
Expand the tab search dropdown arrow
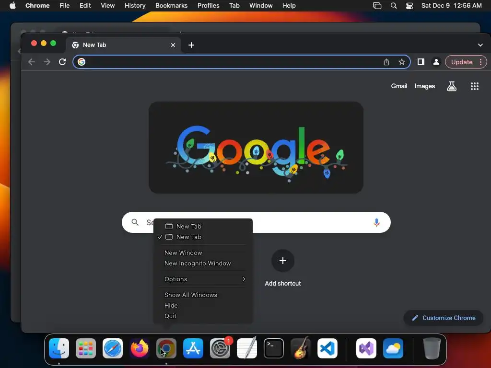point(480,45)
